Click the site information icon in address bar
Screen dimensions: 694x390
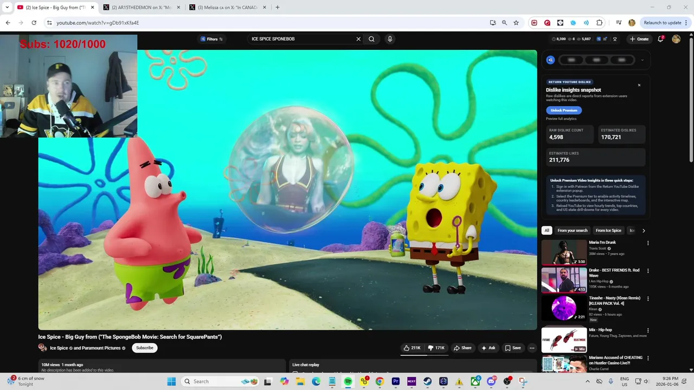click(x=49, y=23)
